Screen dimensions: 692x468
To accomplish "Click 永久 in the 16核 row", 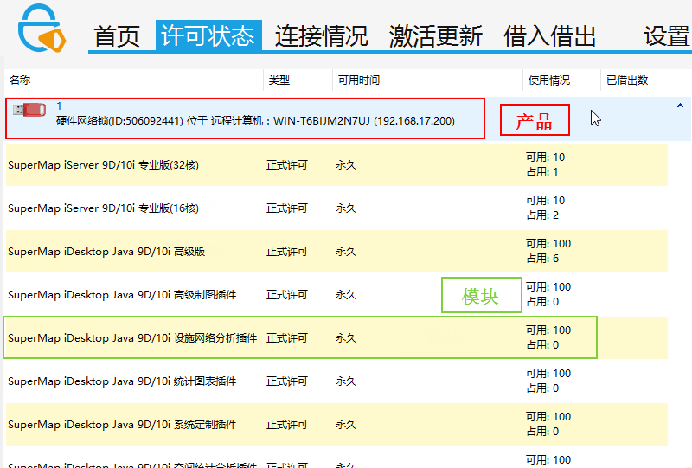I will point(346,208).
